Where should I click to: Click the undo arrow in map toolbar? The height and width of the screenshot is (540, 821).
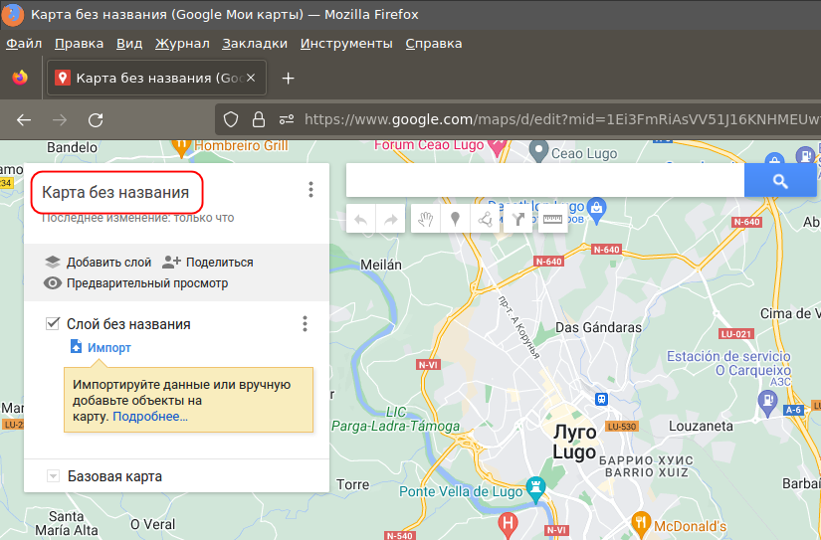click(360, 219)
